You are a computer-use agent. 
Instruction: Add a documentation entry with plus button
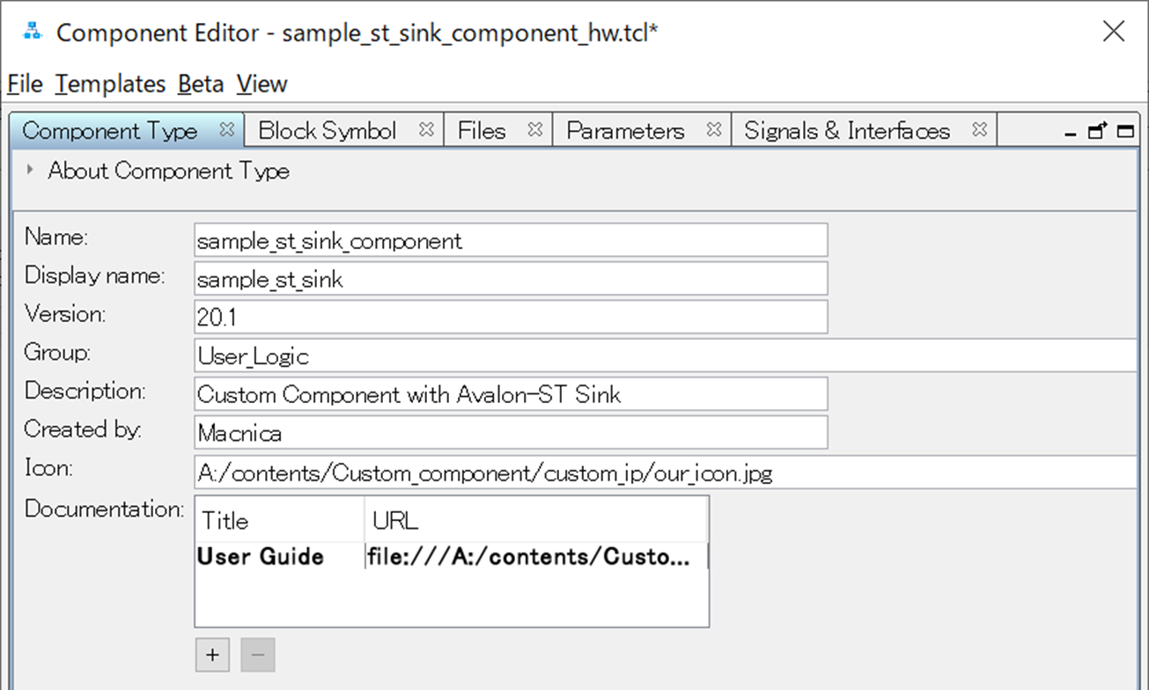click(x=212, y=655)
